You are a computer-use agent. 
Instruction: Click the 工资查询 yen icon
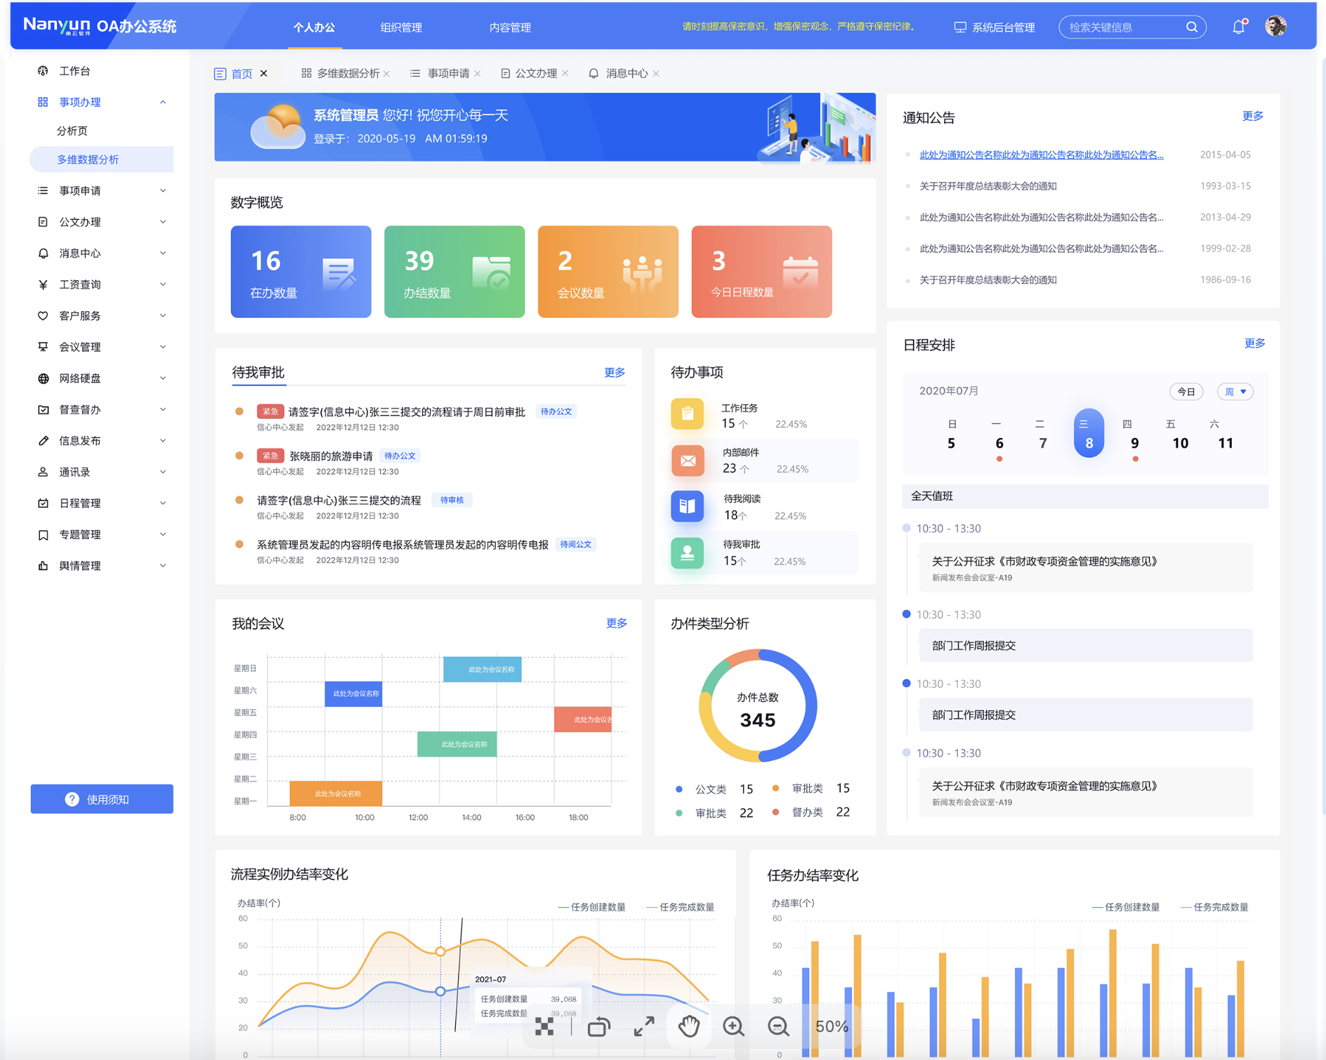point(43,284)
